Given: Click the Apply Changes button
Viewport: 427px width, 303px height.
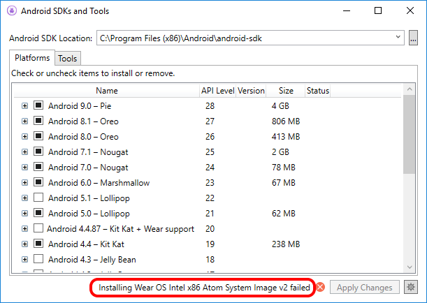Looking at the screenshot, I should pyautogui.click(x=366, y=287).
